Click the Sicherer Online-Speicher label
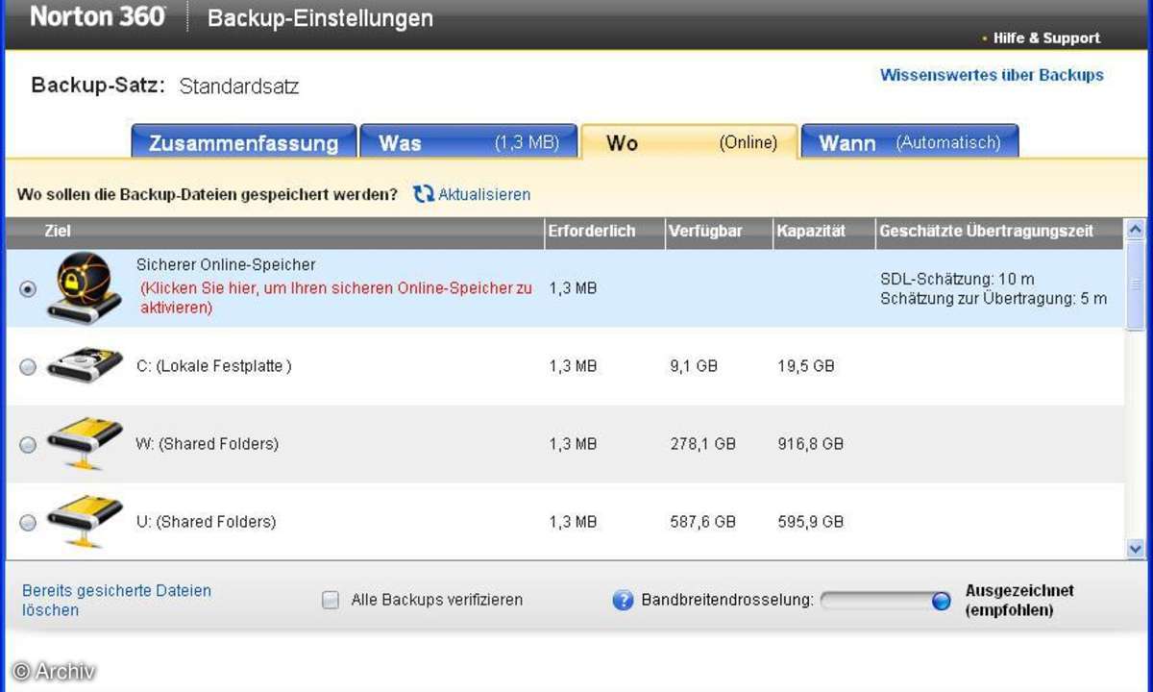Screen dimensions: 1153x692 click(x=226, y=265)
